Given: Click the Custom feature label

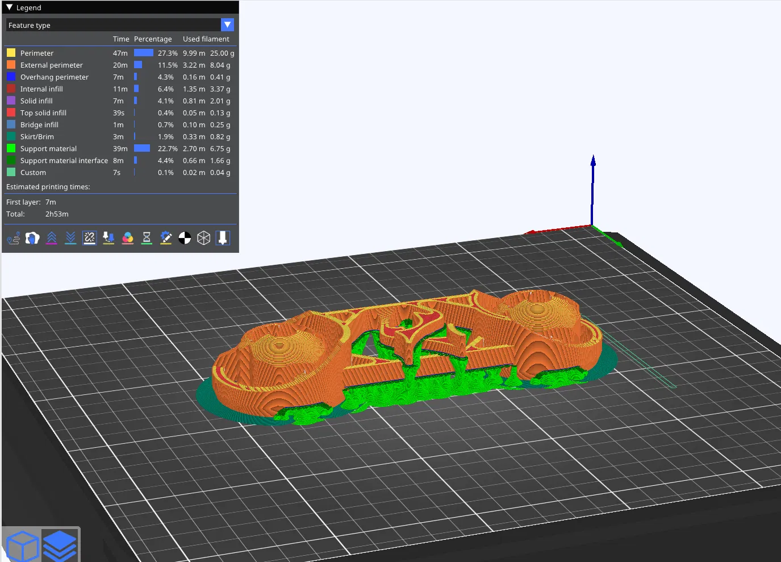Looking at the screenshot, I should [33, 173].
